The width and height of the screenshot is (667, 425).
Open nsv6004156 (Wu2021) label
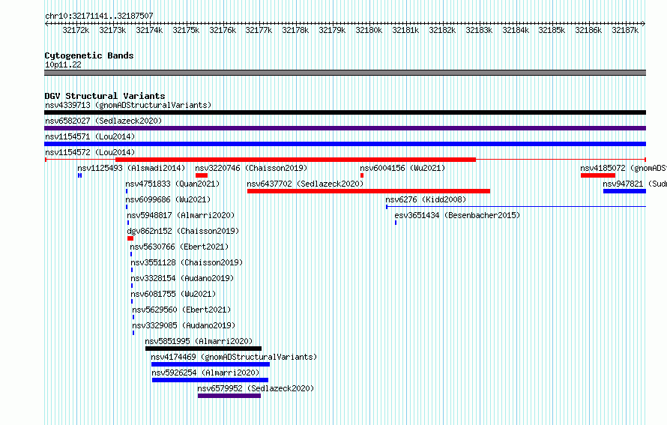click(x=402, y=168)
